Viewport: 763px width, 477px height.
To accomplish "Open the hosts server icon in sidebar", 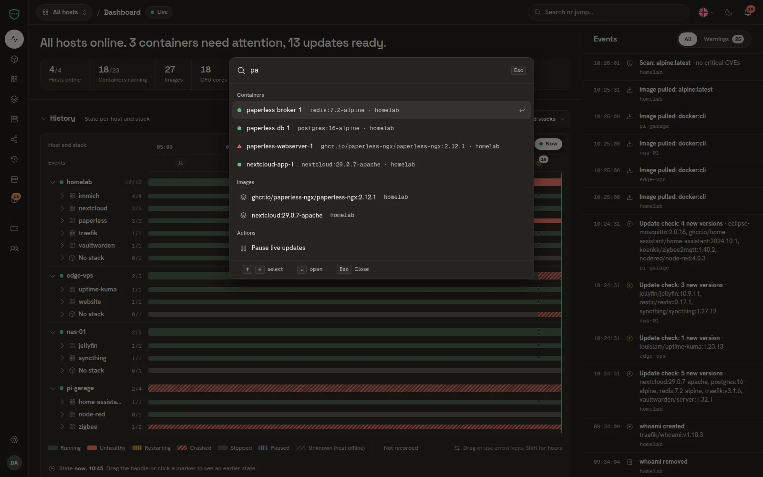I will 14,119.
